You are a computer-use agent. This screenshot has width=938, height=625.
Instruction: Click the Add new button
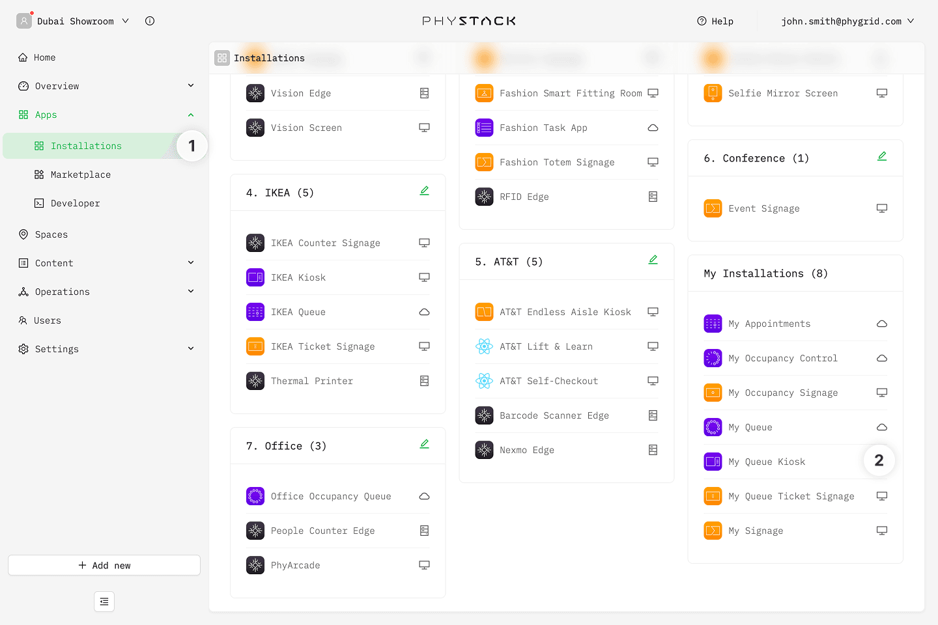(x=104, y=565)
